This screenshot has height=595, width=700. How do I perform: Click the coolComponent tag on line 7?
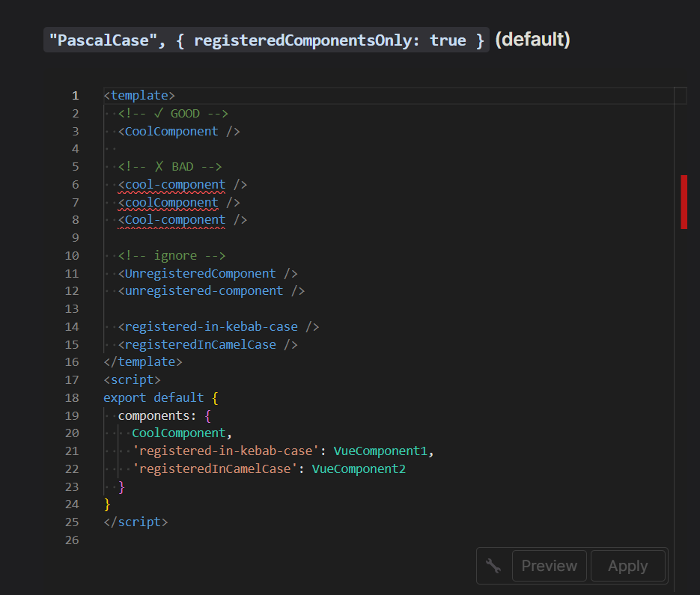coord(169,202)
